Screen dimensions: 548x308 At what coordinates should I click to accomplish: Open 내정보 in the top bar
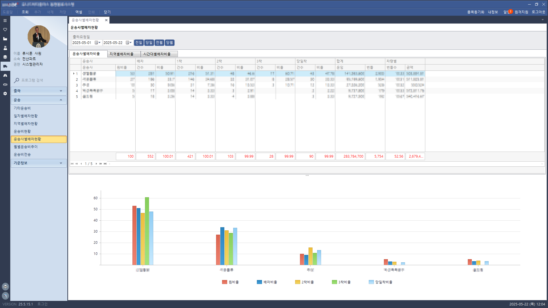coord(493,12)
